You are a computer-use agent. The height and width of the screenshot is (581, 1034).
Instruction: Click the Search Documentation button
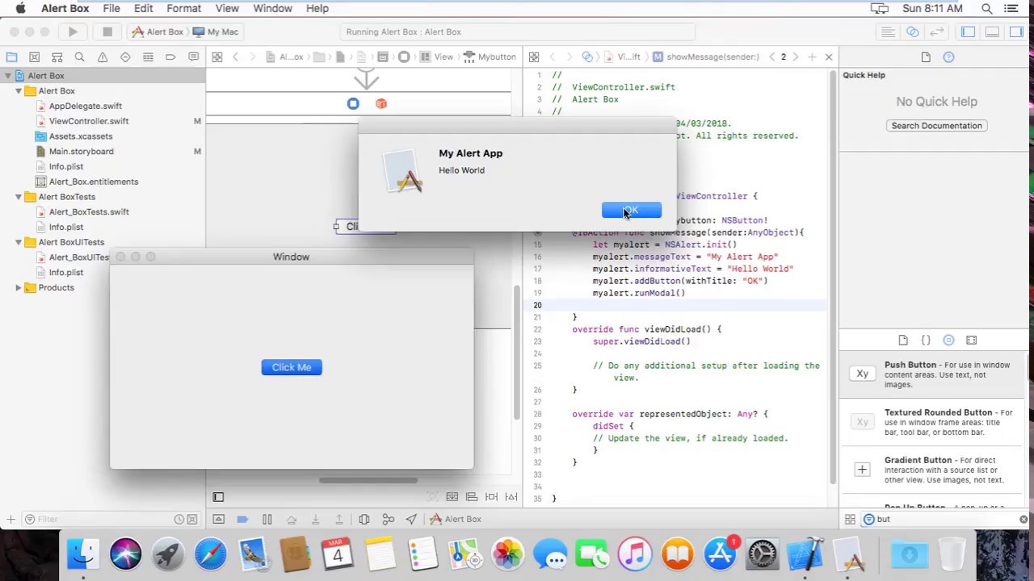(936, 125)
